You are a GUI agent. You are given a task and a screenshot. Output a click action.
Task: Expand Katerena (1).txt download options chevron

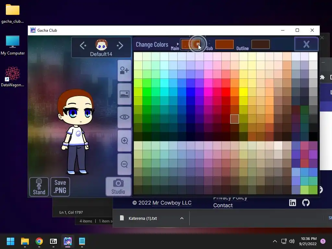click(x=182, y=218)
